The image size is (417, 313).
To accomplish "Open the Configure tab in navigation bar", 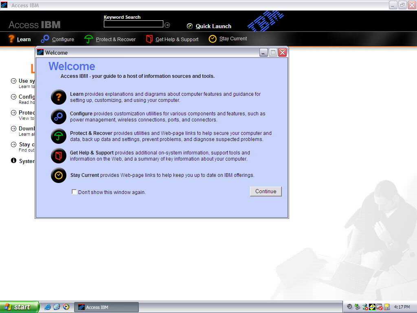I will (x=57, y=39).
